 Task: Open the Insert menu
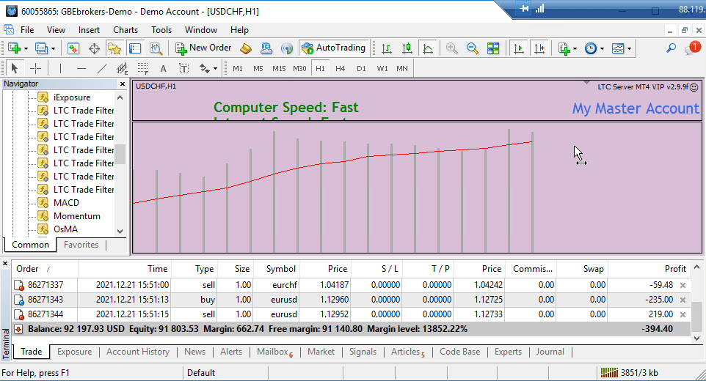[89, 30]
